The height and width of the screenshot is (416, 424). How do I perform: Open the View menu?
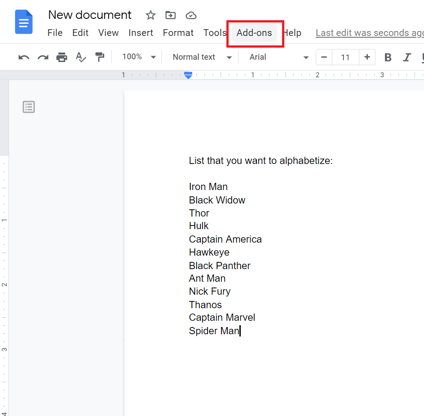108,33
